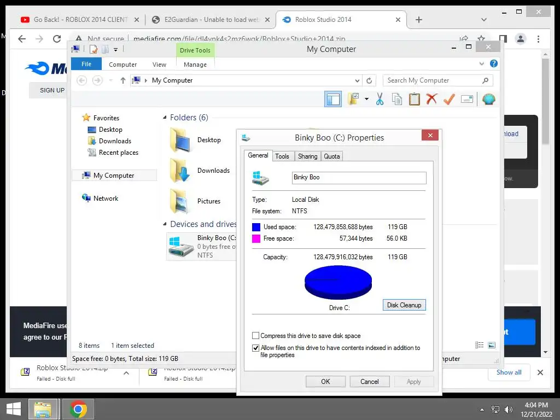Image resolution: width=560 pixels, height=420 pixels.
Task: Click Show all downloads in Chrome
Action: click(x=509, y=372)
